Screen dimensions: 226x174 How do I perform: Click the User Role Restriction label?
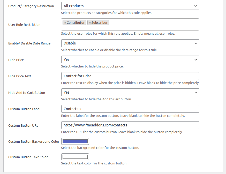(24, 25)
